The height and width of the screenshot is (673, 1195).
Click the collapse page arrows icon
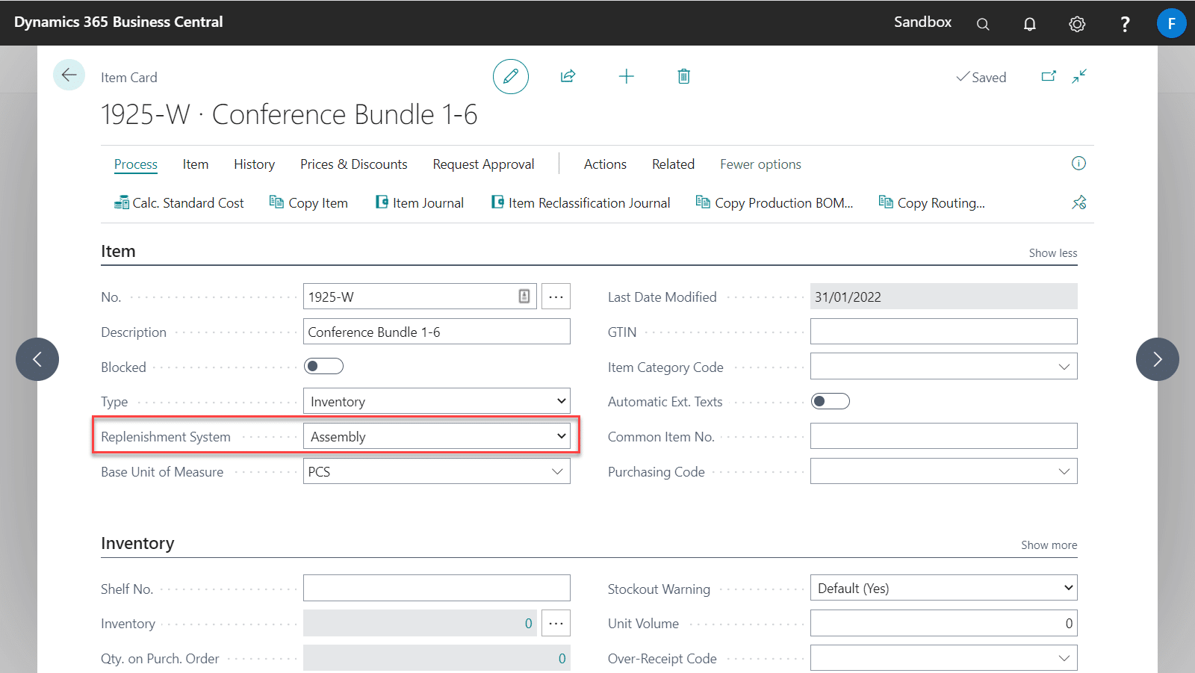[1079, 76]
